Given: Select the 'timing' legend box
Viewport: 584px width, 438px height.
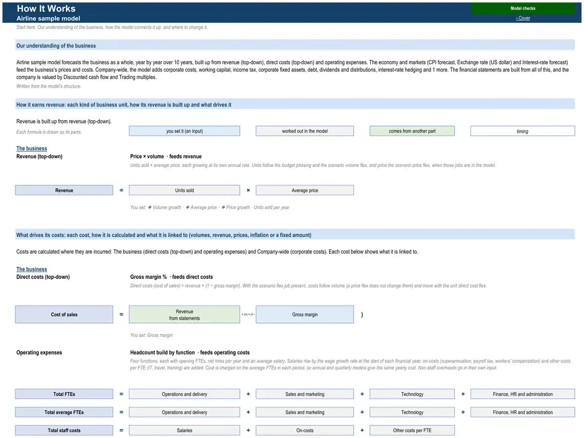Looking at the screenshot, I should point(523,131).
